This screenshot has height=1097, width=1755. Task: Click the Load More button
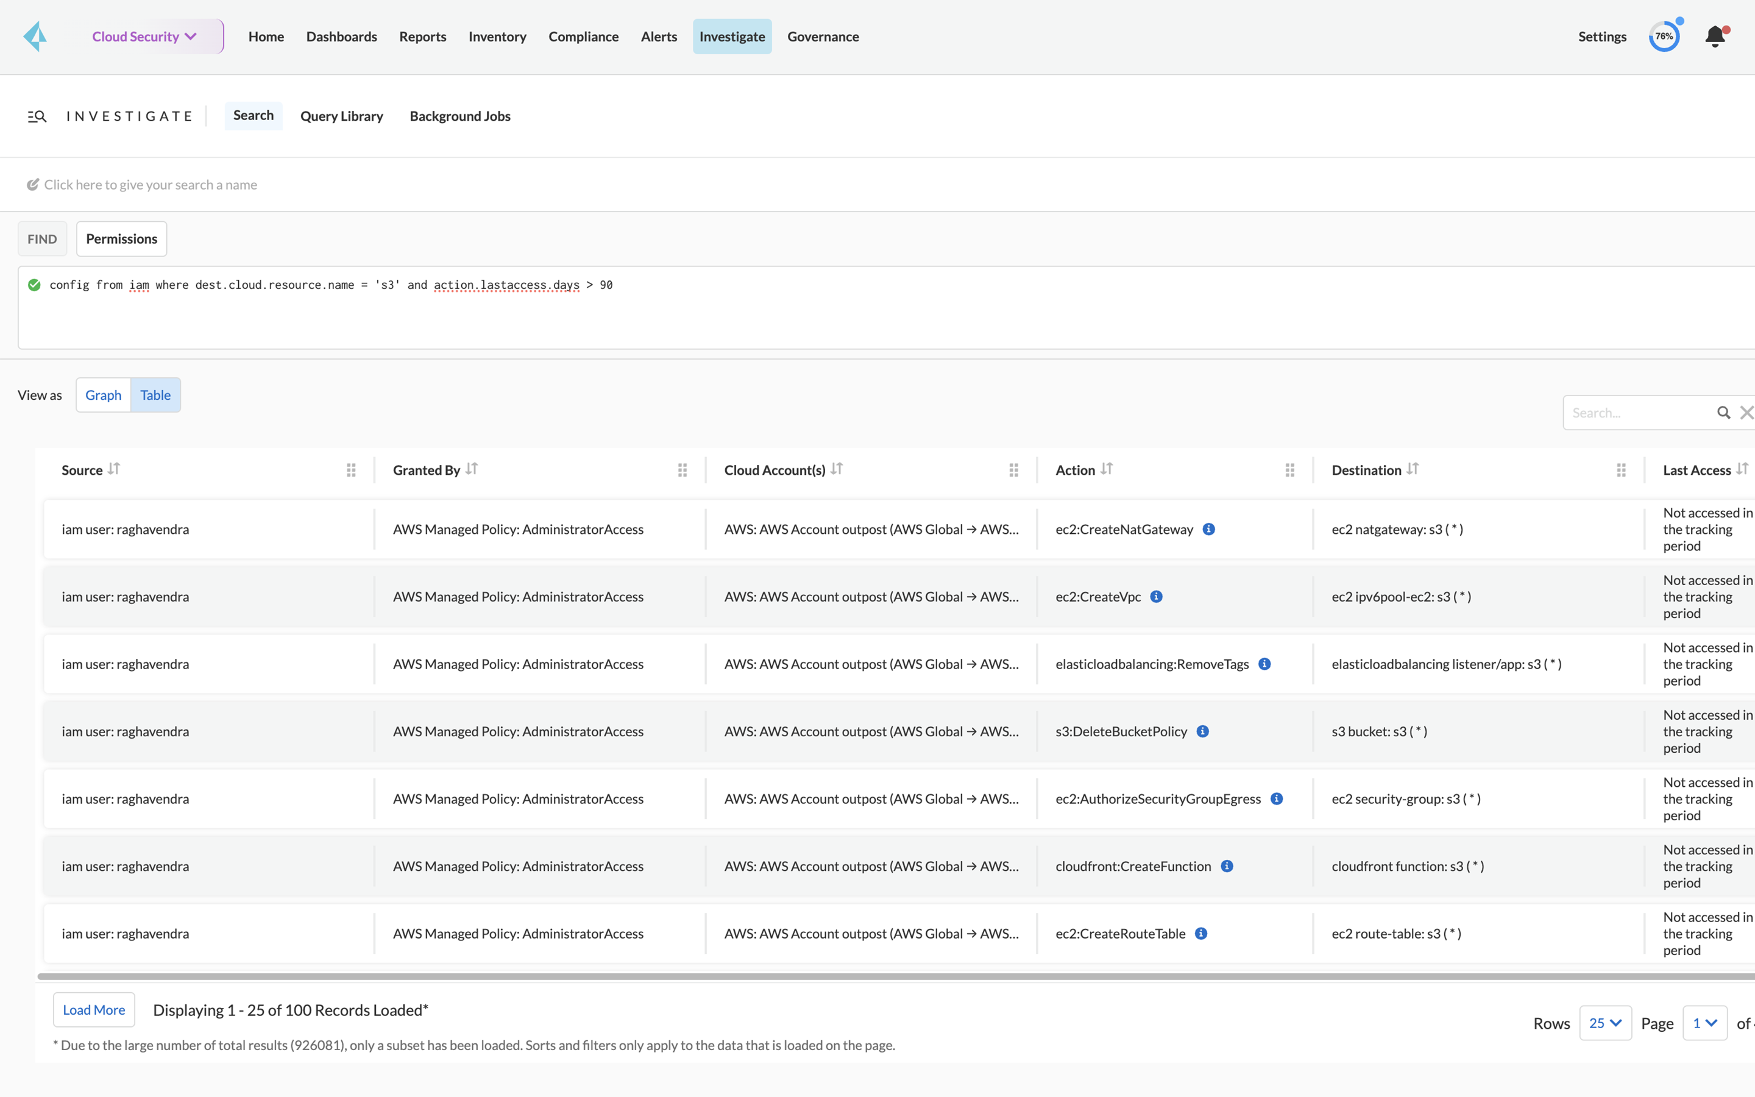click(94, 1010)
